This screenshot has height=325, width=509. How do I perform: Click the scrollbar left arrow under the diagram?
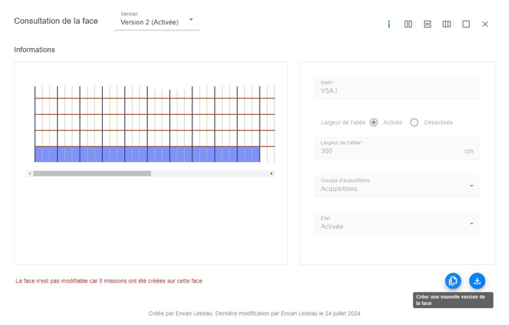[x=30, y=173]
